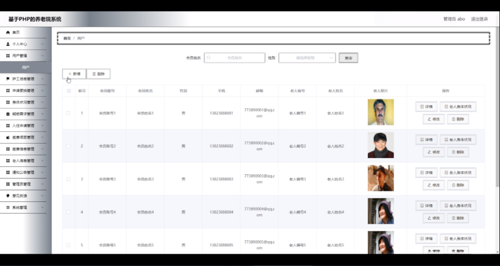Click the trash icon on toolbar 删除
500x266 pixels.
click(94, 74)
